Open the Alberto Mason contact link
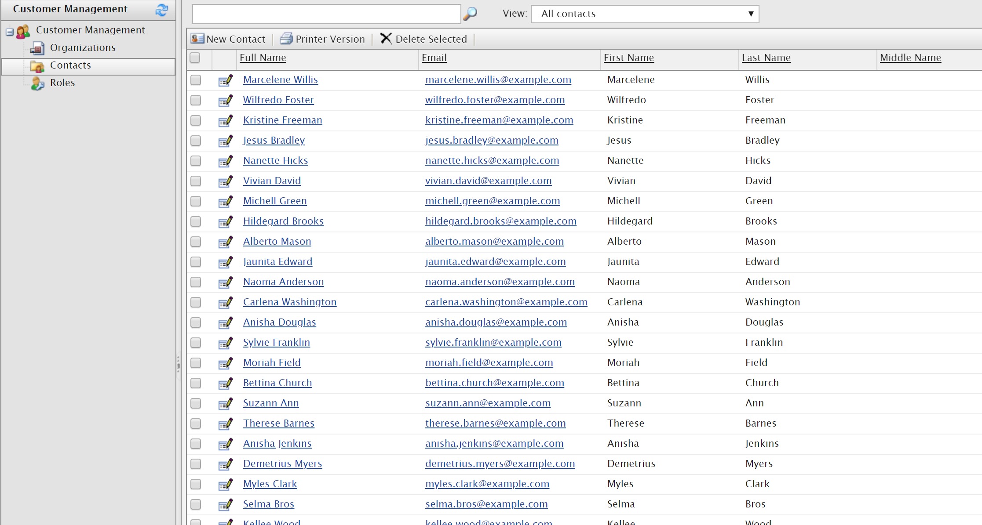 tap(277, 241)
